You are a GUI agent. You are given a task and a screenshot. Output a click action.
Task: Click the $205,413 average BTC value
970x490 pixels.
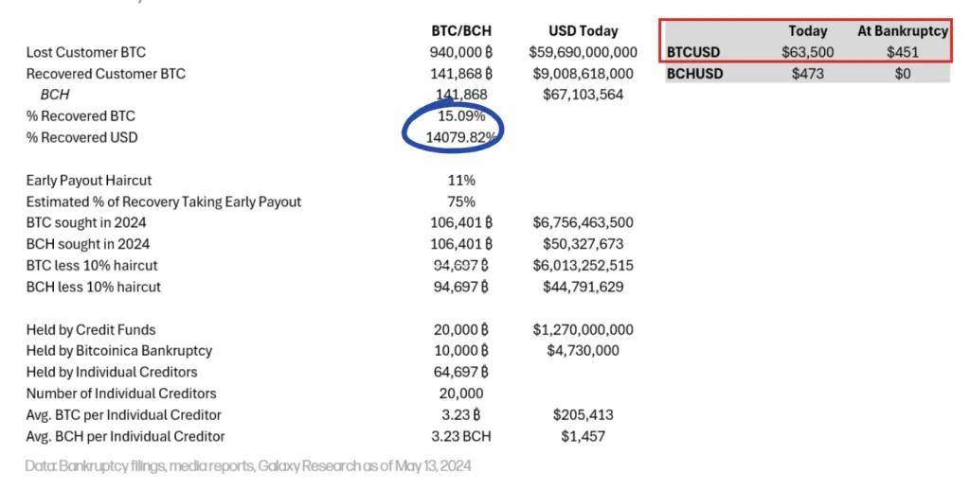[x=583, y=414]
